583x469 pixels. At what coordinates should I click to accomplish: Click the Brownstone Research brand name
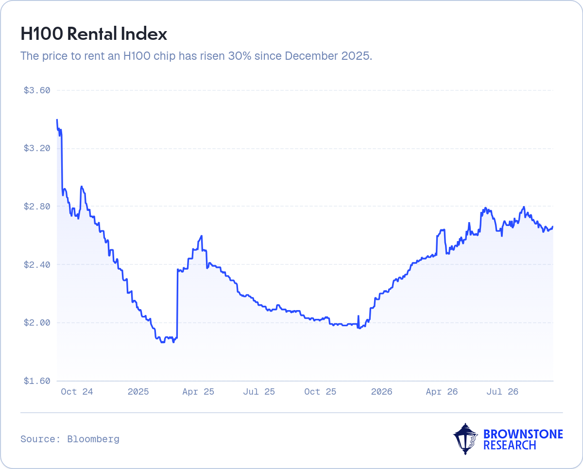523,439
